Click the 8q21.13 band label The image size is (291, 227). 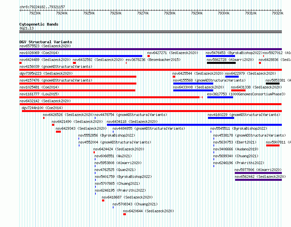click(26, 28)
